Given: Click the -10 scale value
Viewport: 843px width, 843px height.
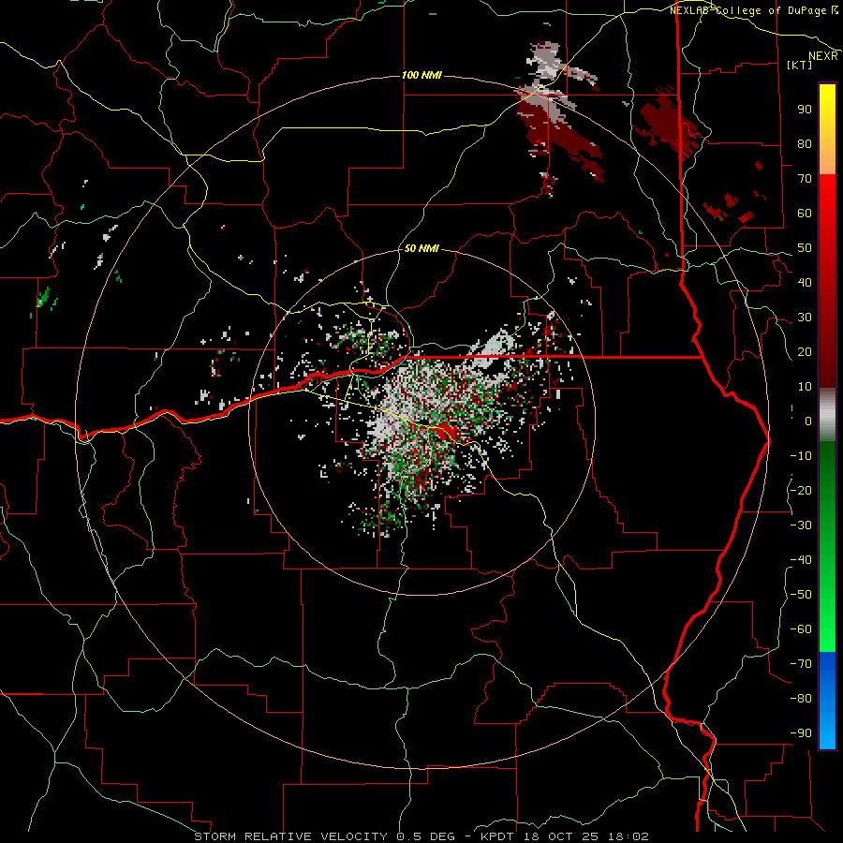Looking at the screenshot, I should point(801,456).
